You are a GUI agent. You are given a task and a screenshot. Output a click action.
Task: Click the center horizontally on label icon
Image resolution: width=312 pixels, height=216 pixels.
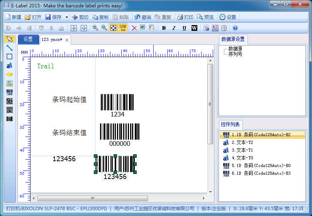[74, 28]
